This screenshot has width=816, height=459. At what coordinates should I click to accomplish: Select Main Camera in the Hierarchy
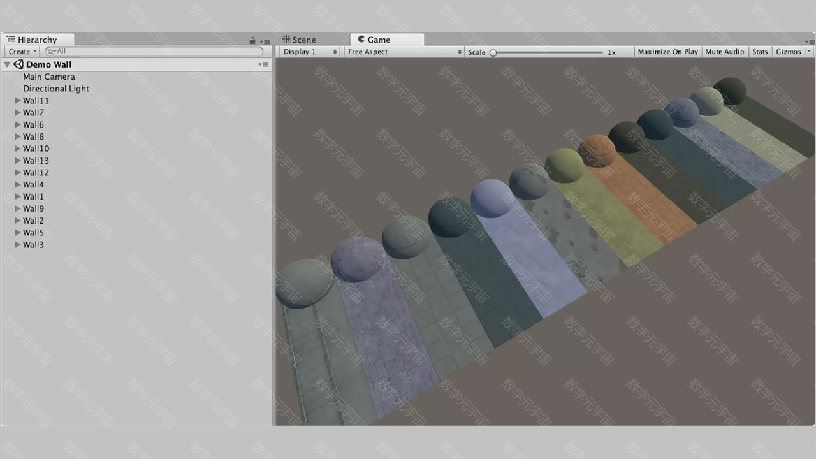click(x=49, y=76)
